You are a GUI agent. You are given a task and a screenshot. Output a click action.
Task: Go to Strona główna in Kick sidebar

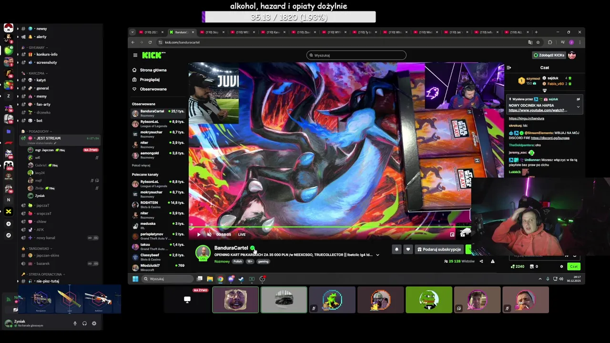[153, 70]
